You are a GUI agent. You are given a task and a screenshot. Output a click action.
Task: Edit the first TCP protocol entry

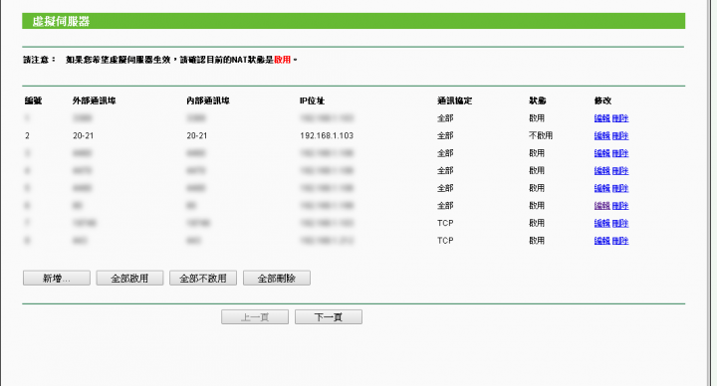pyautogui.click(x=601, y=223)
